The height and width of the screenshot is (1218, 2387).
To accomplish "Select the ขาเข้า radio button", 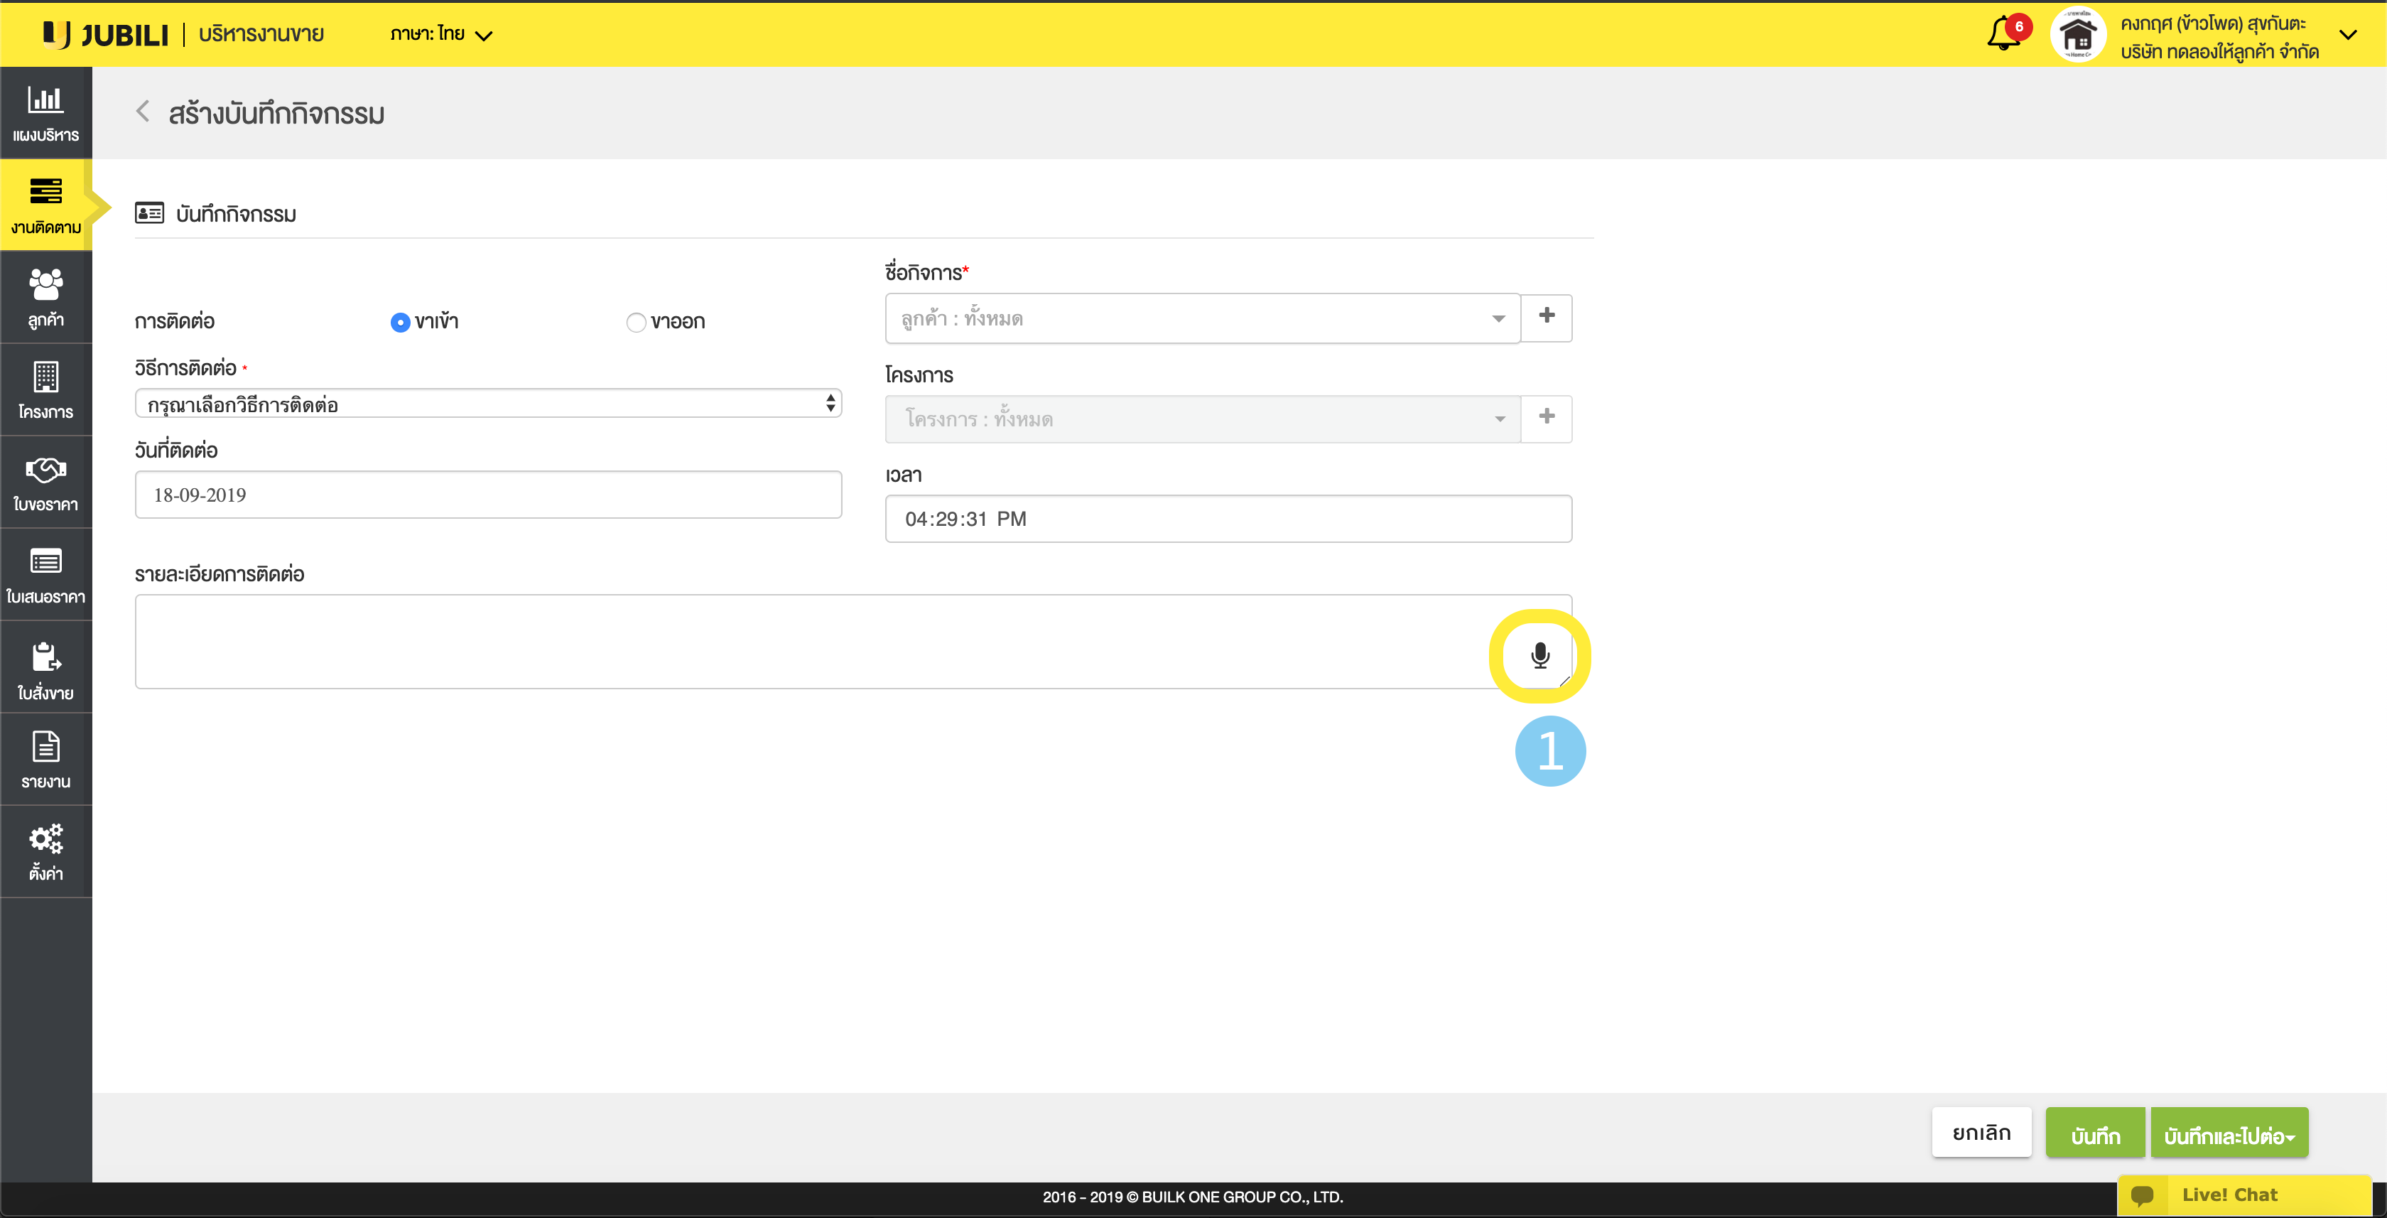I will click(x=400, y=323).
